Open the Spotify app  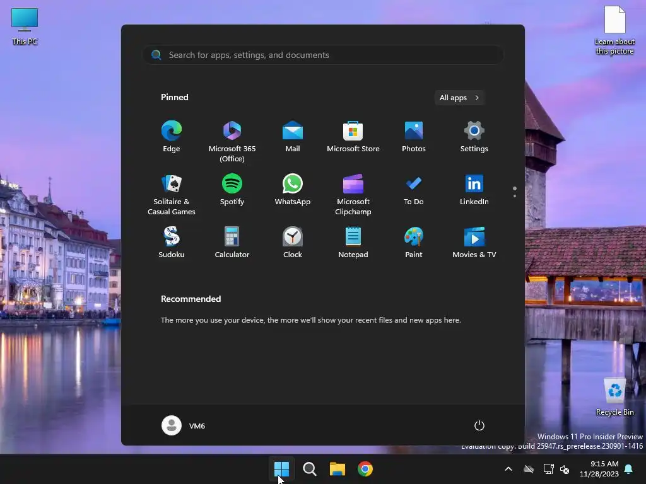pyautogui.click(x=232, y=190)
